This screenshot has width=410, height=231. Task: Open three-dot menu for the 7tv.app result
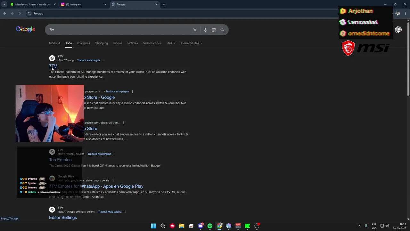104,60
